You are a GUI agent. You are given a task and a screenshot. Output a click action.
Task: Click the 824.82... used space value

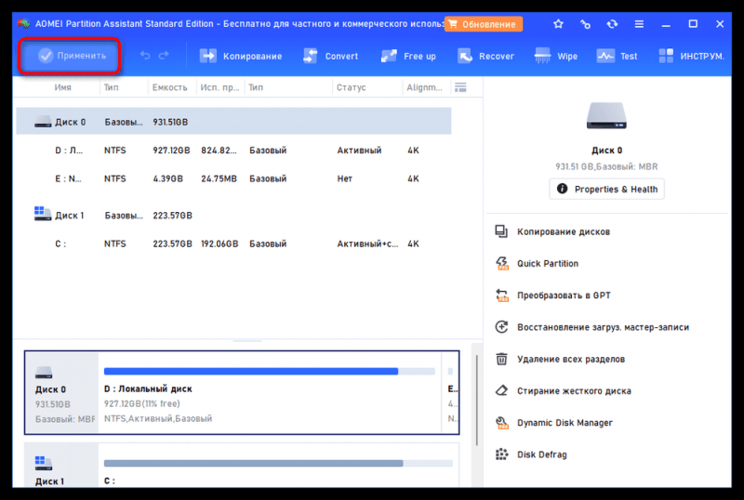click(219, 151)
